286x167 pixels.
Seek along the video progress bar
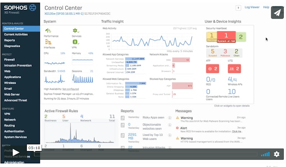coord(146,154)
